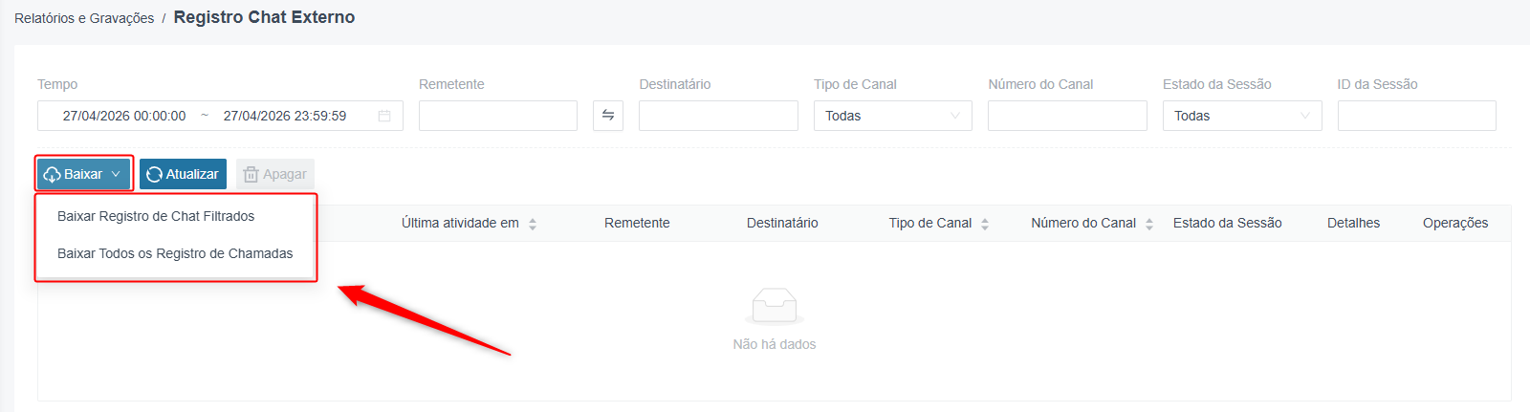Click the trash icon on Apagar

point(251,175)
